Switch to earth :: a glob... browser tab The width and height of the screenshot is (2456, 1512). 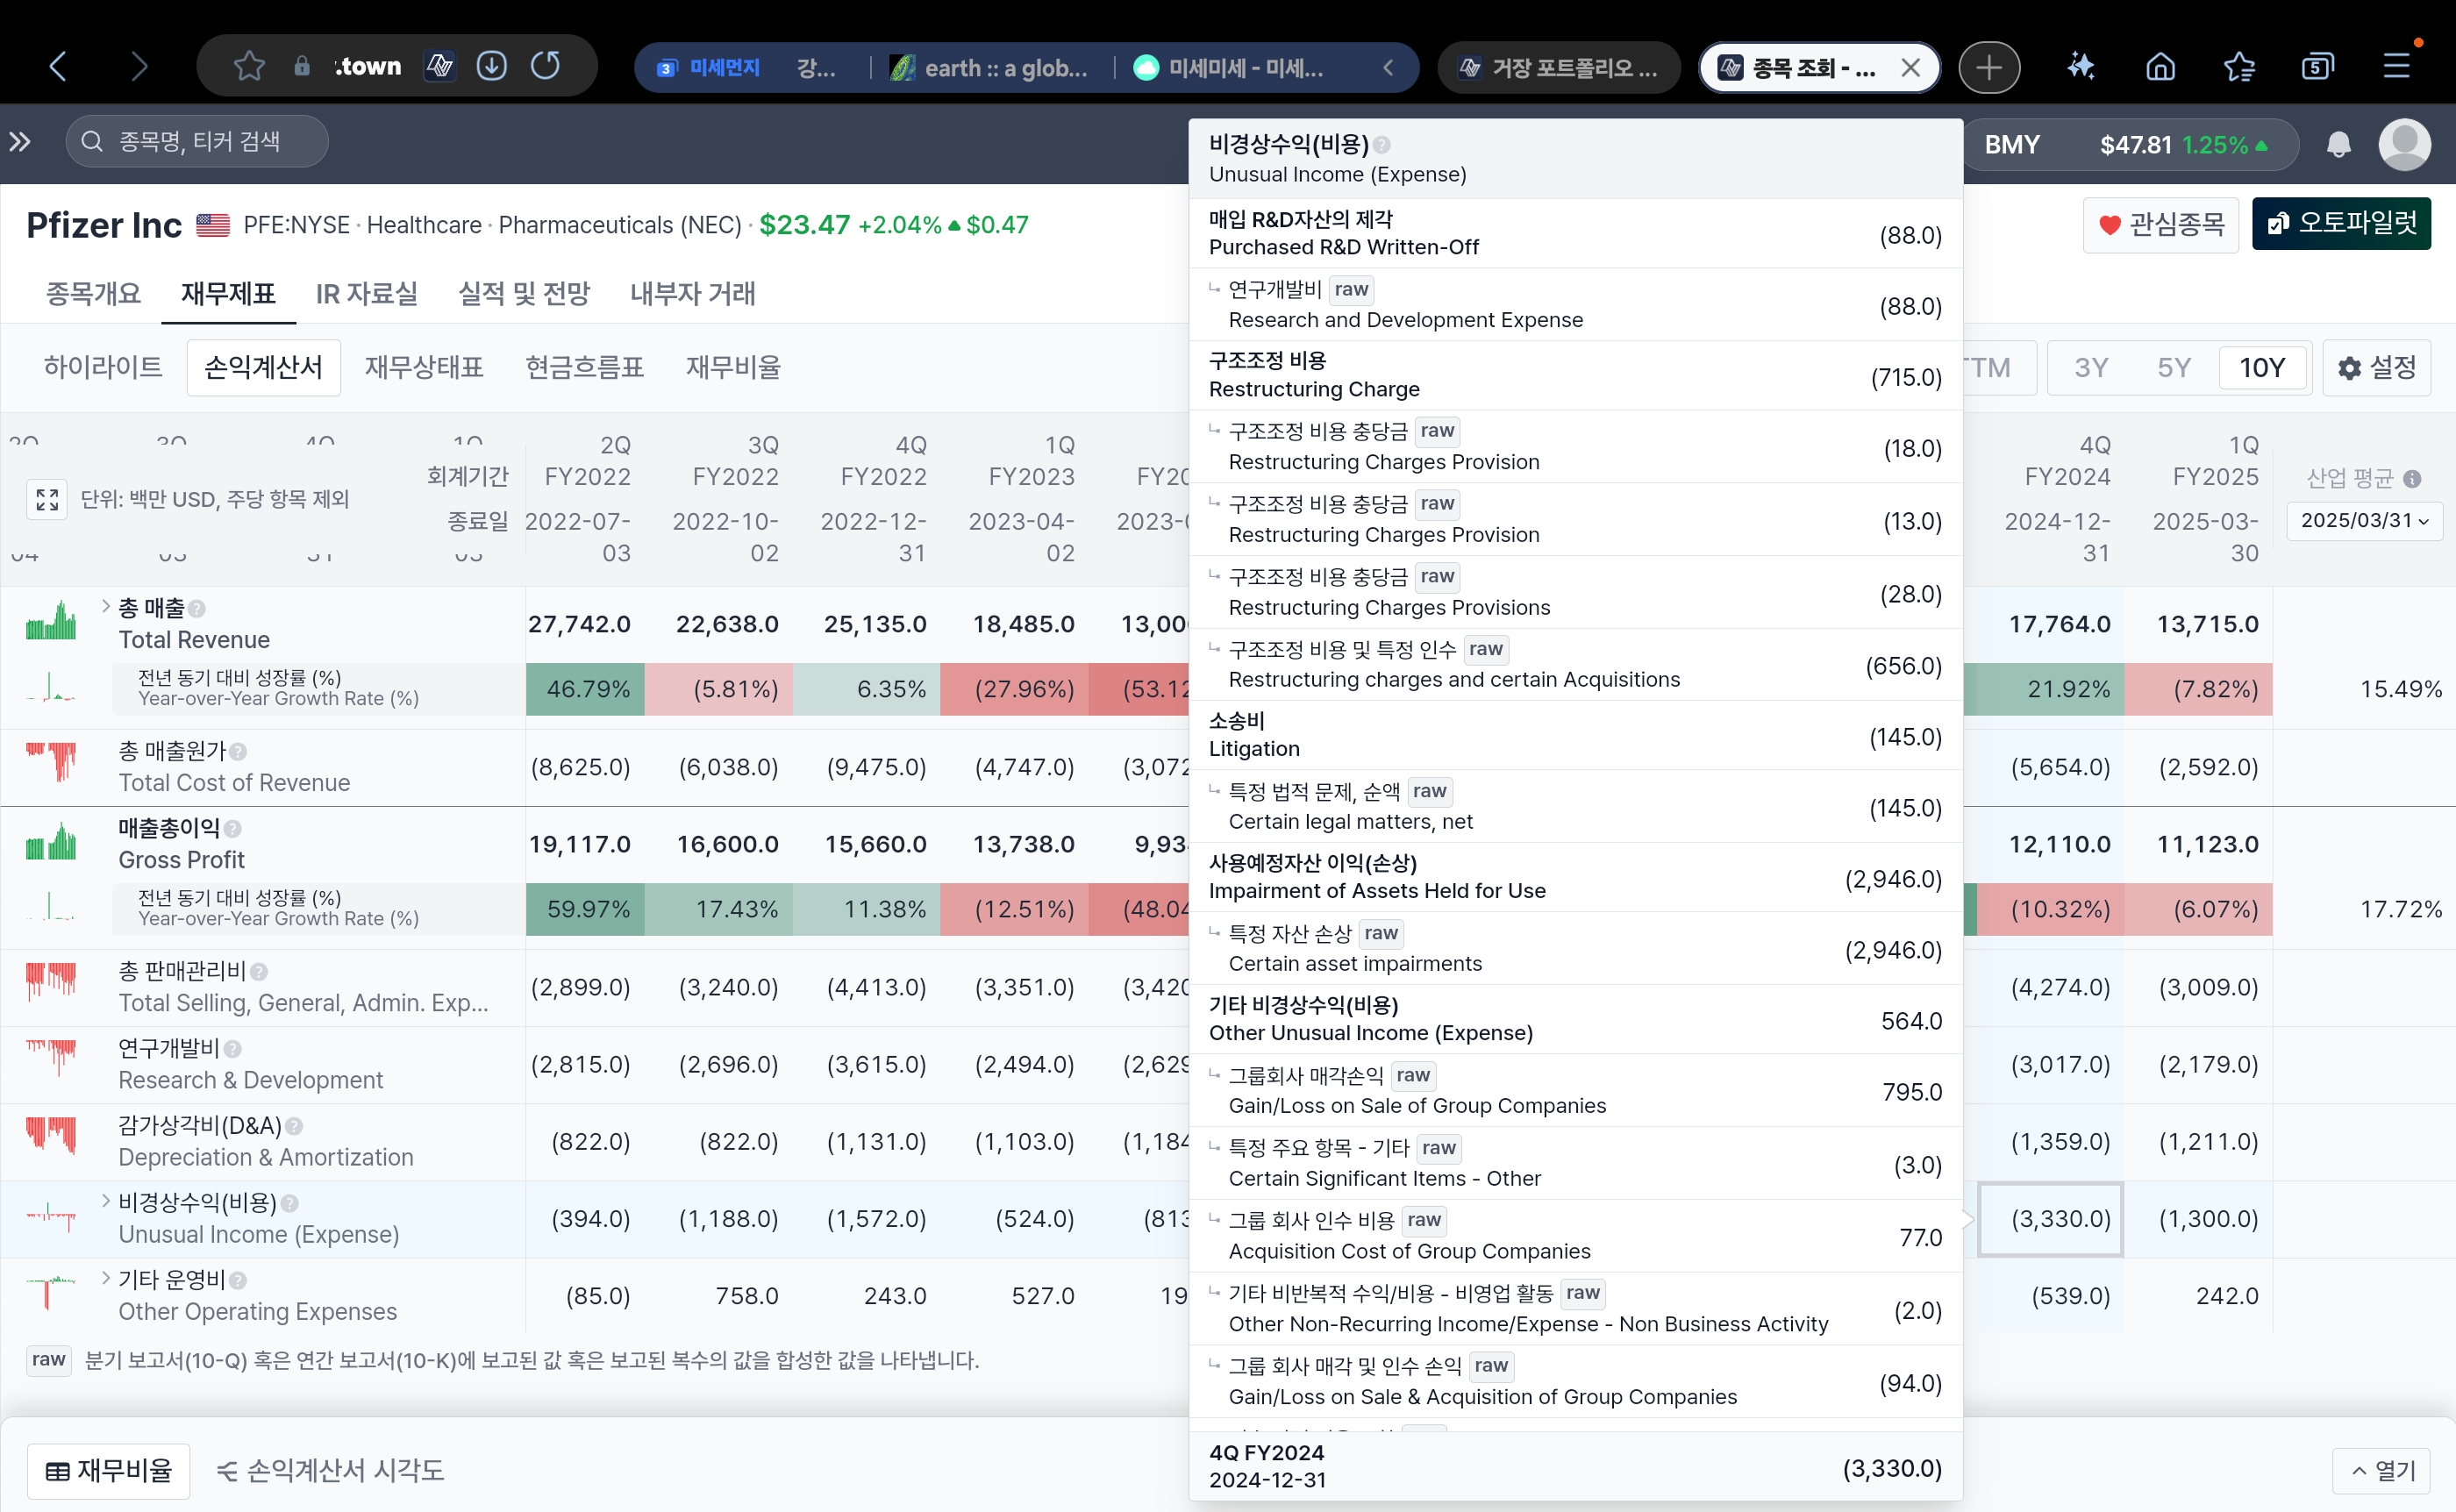(990, 68)
